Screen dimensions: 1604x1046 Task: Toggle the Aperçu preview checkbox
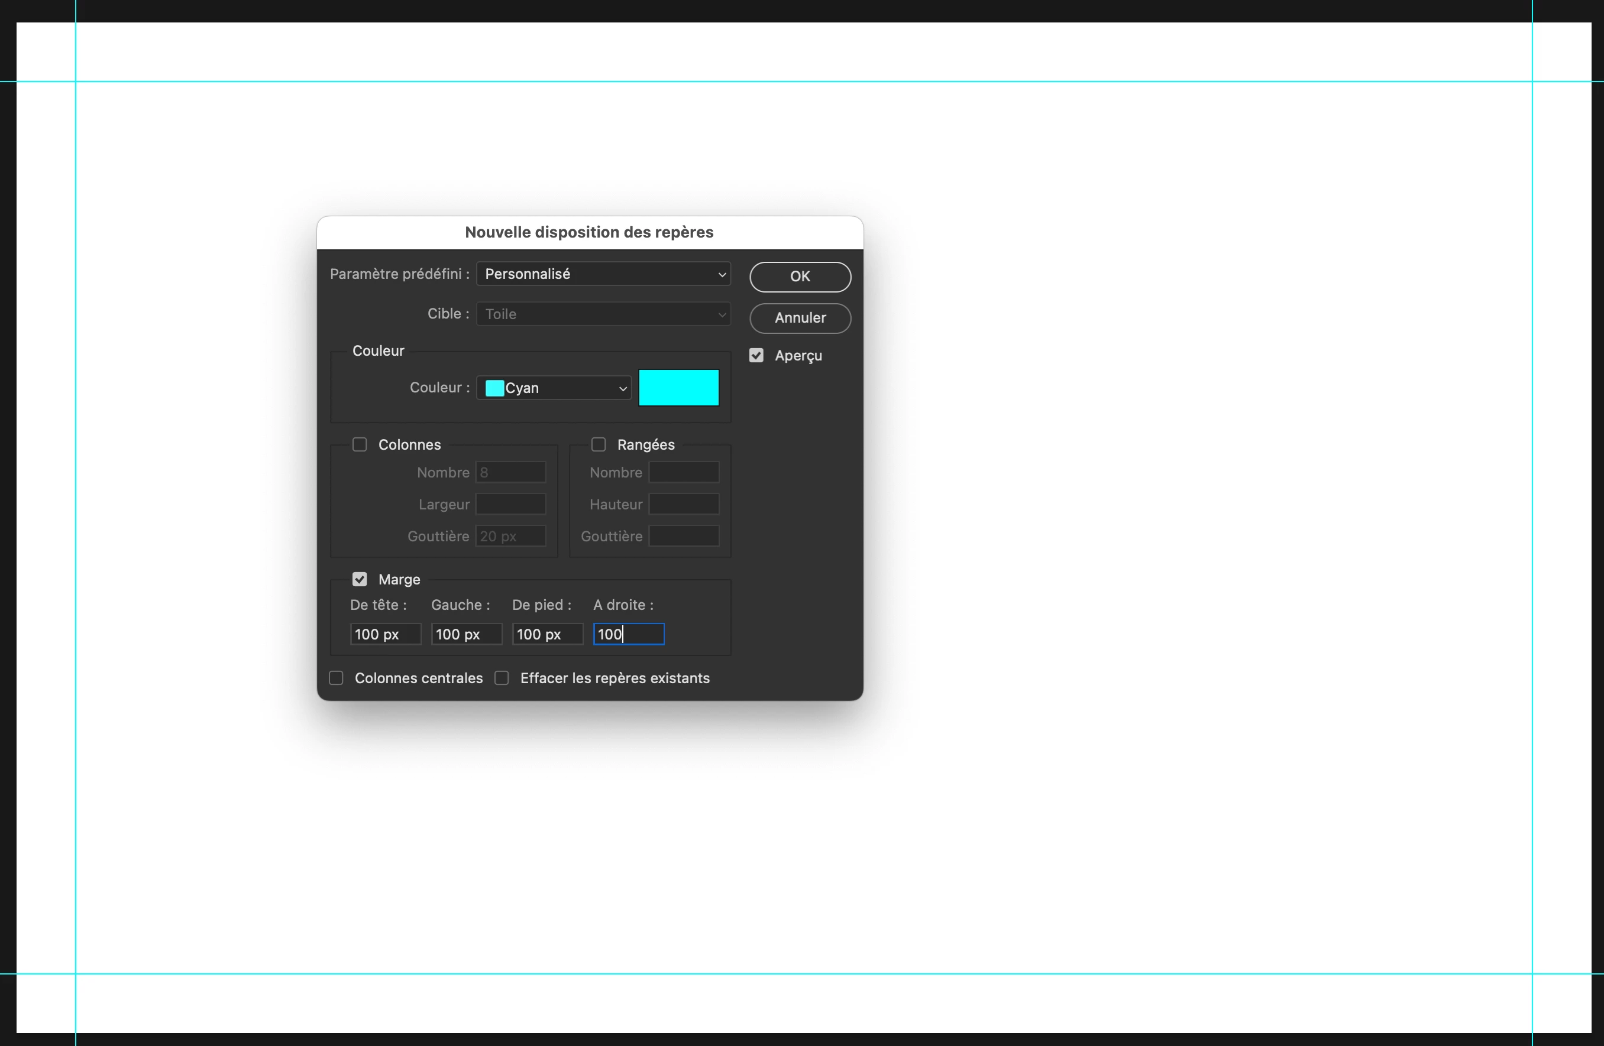point(756,356)
